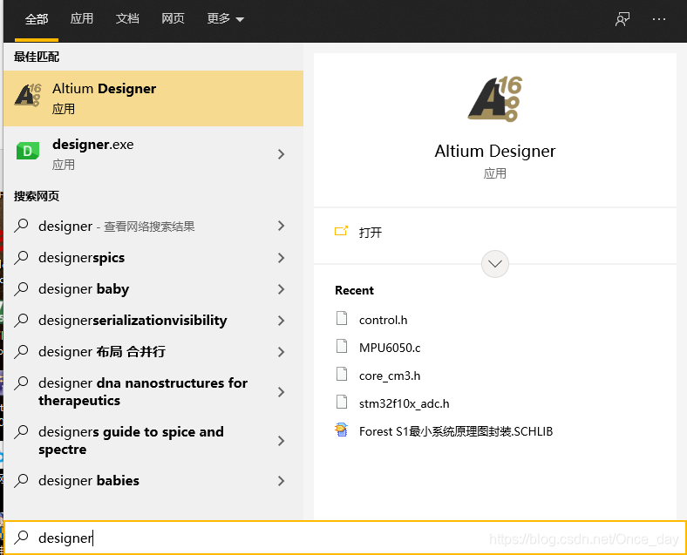Click the core_cm3.h document icon
The height and width of the screenshot is (555, 687).
coord(342,374)
